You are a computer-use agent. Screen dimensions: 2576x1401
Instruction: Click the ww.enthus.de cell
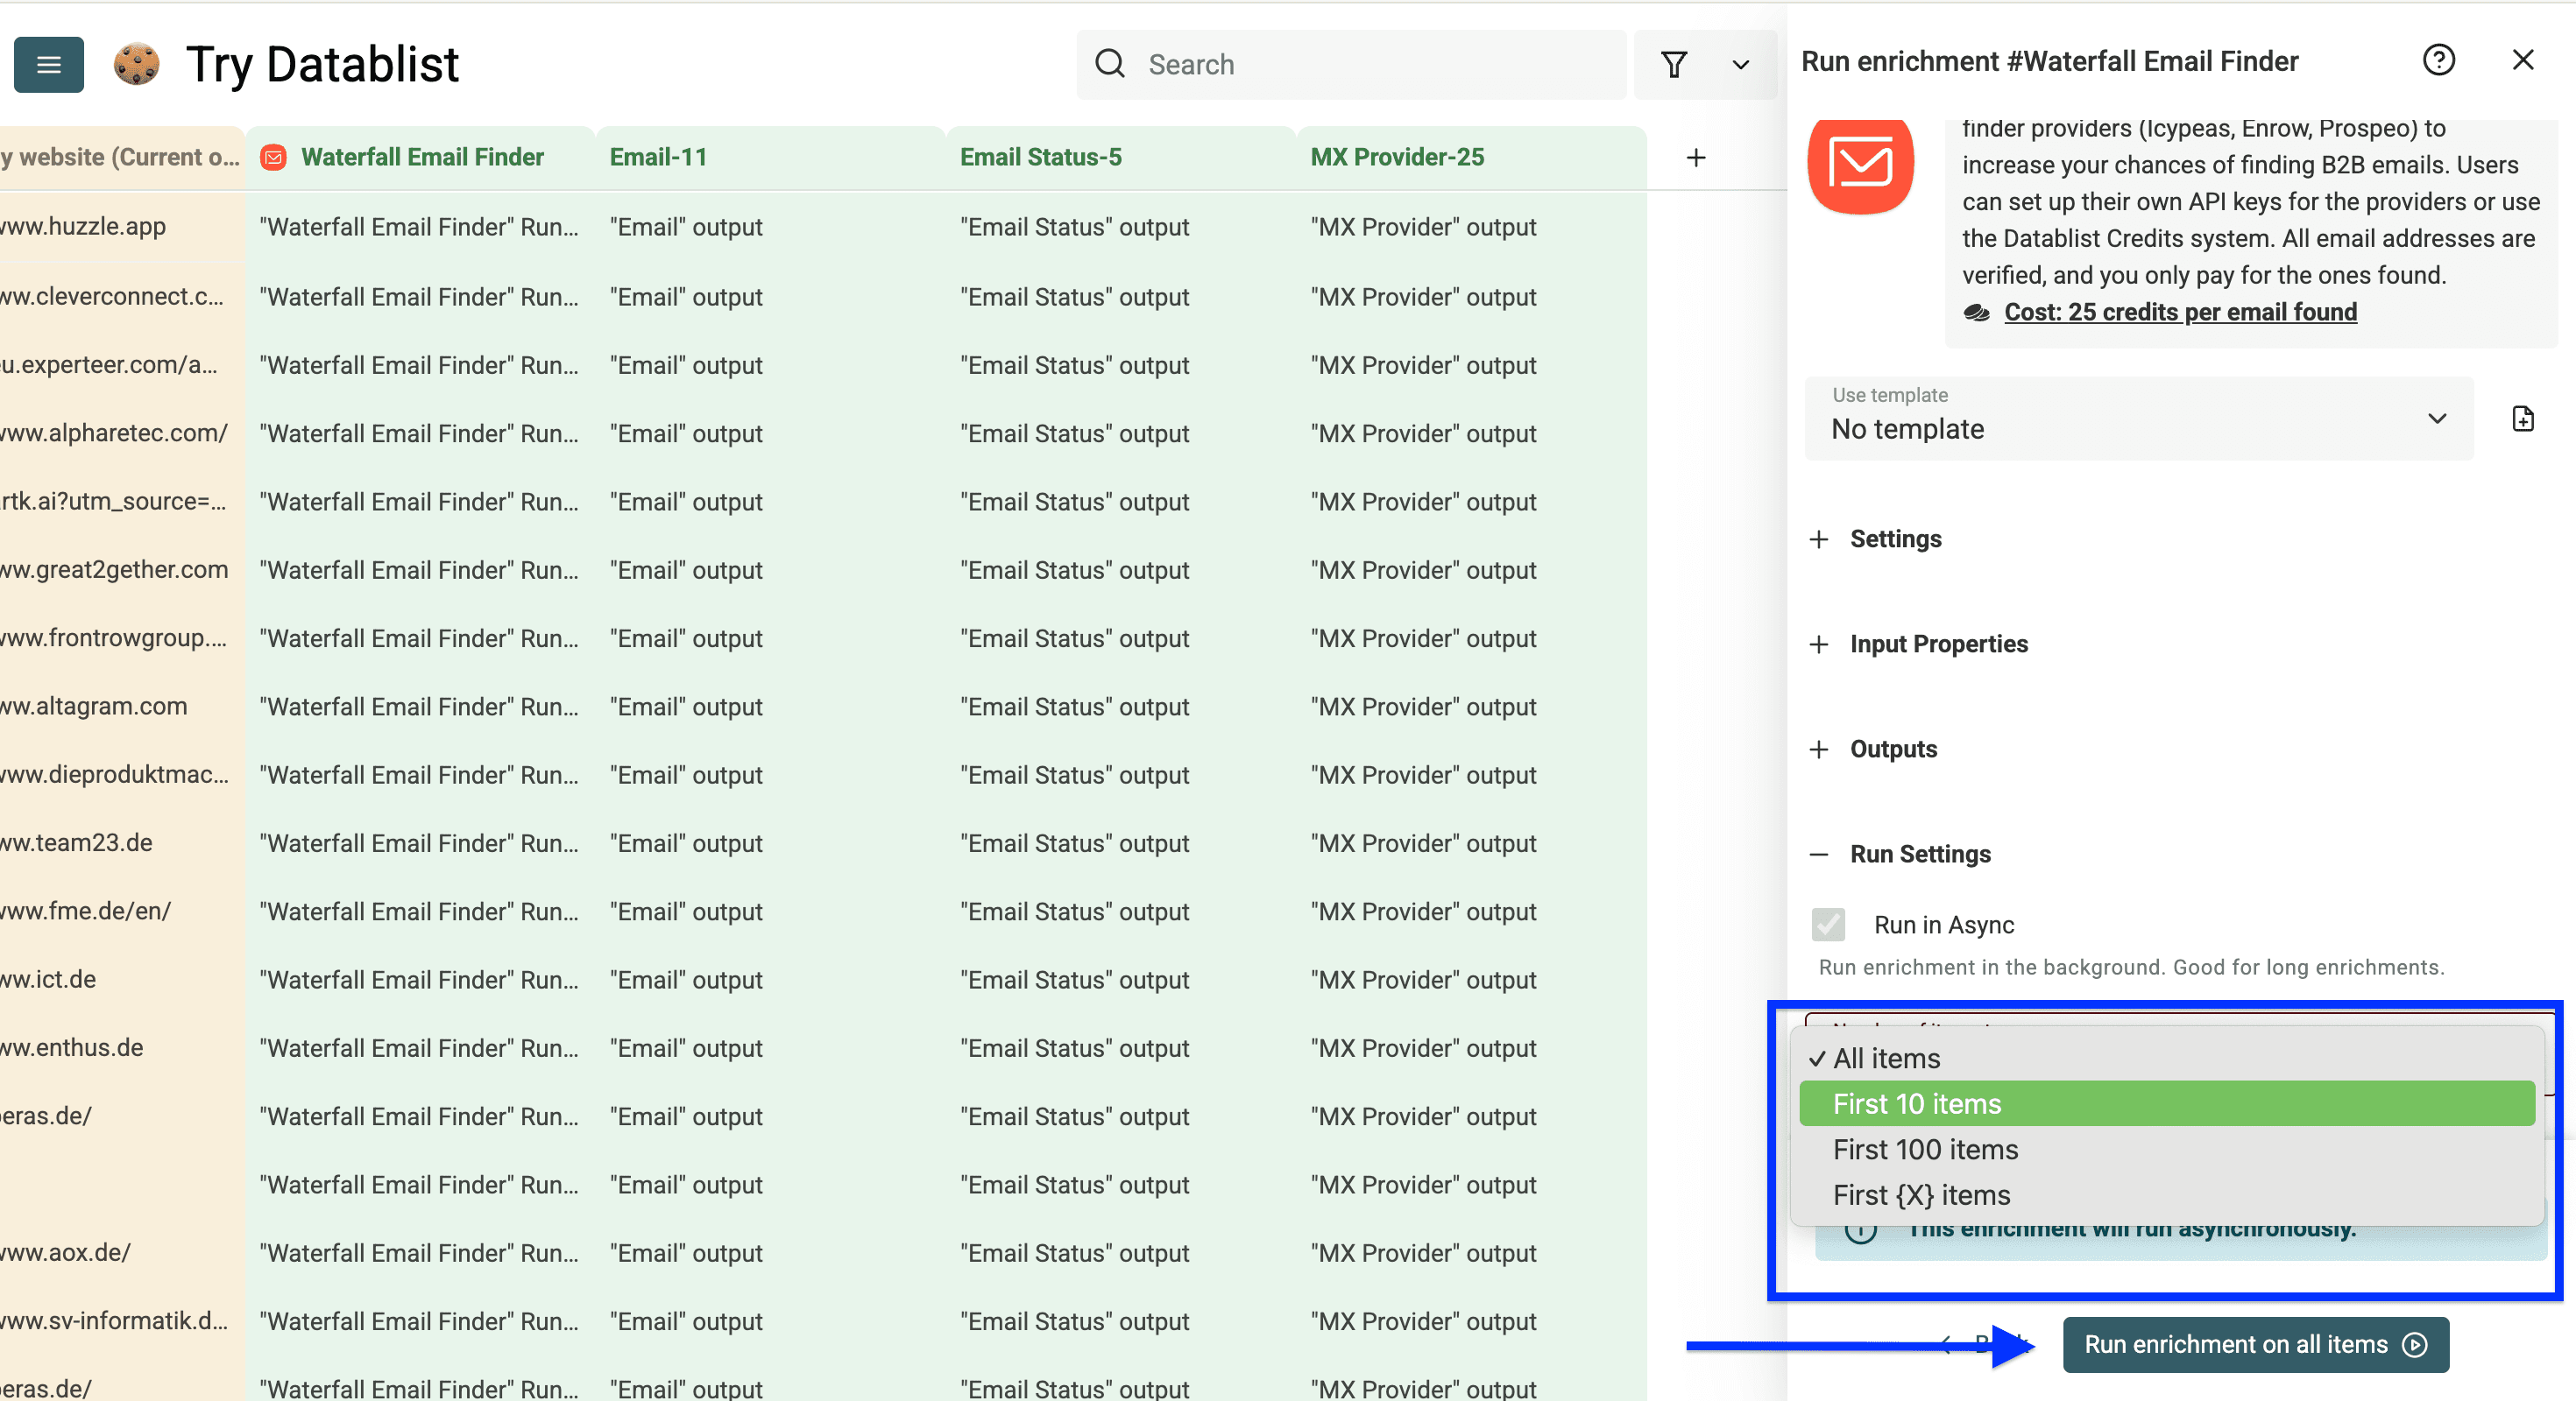coord(122,1048)
